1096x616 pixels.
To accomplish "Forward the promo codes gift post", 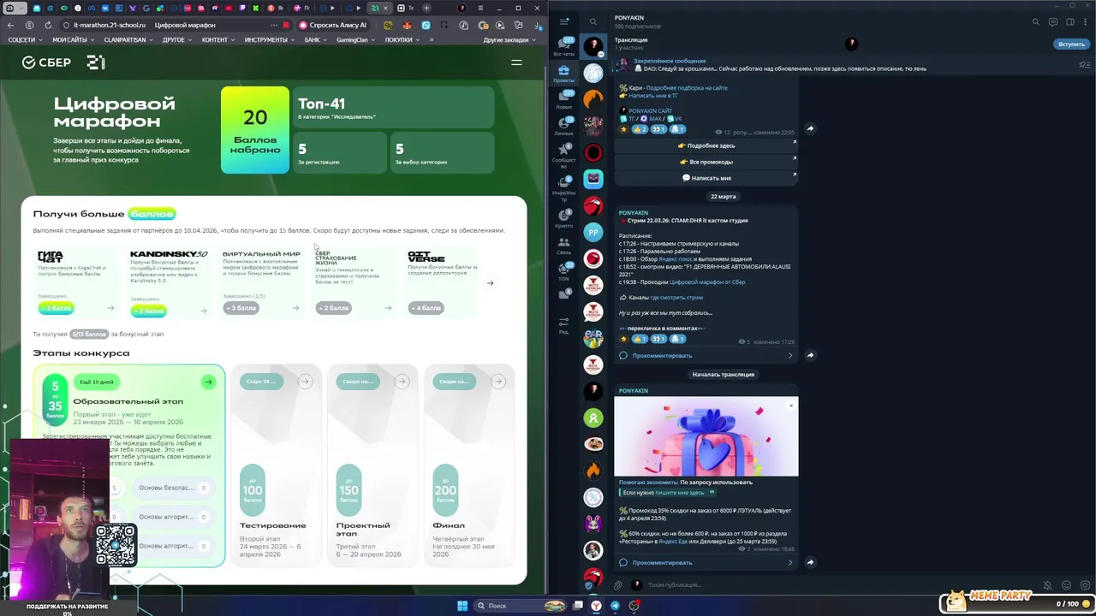I will (x=810, y=562).
